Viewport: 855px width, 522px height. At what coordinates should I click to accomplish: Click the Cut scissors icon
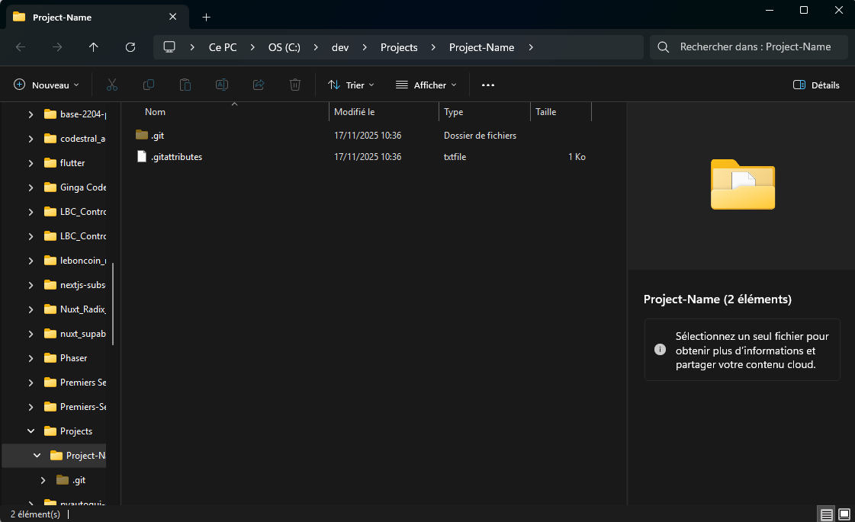pos(112,85)
